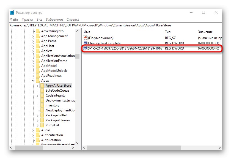Select the AdvertisingInfo folder icon
This screenshot has width=231, height=159.
pos(38,31)
